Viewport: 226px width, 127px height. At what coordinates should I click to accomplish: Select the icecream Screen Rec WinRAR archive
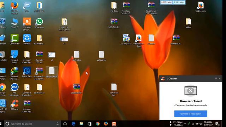coord(27,106)
